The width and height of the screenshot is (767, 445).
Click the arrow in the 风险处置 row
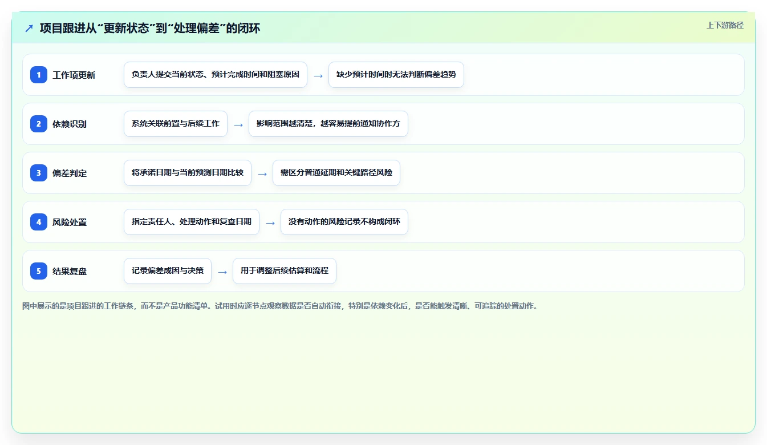[270, 223]
